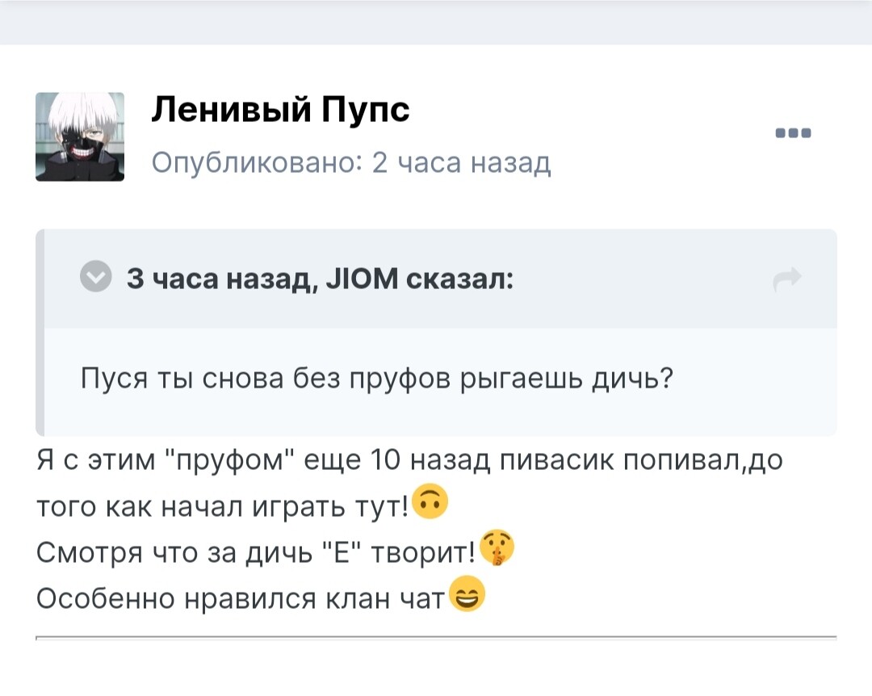Click the arrow icon to open quoted post
Viewport: 872px width, 696px height.
tap(786, 279)
